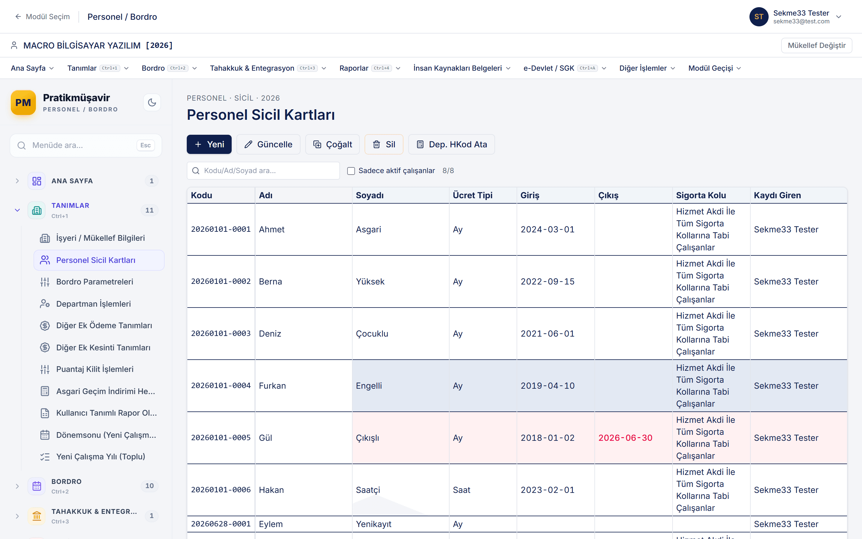Viewport: 862px width, 539px height.
Task: Open Tahakkuk & Entegrasyon menu
Action: point(268,68)
